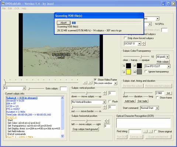
Task: Click the Re-time this subpic button
Action: tap(133, 86)
